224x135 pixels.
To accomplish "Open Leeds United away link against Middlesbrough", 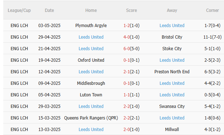I will point(172,83).
